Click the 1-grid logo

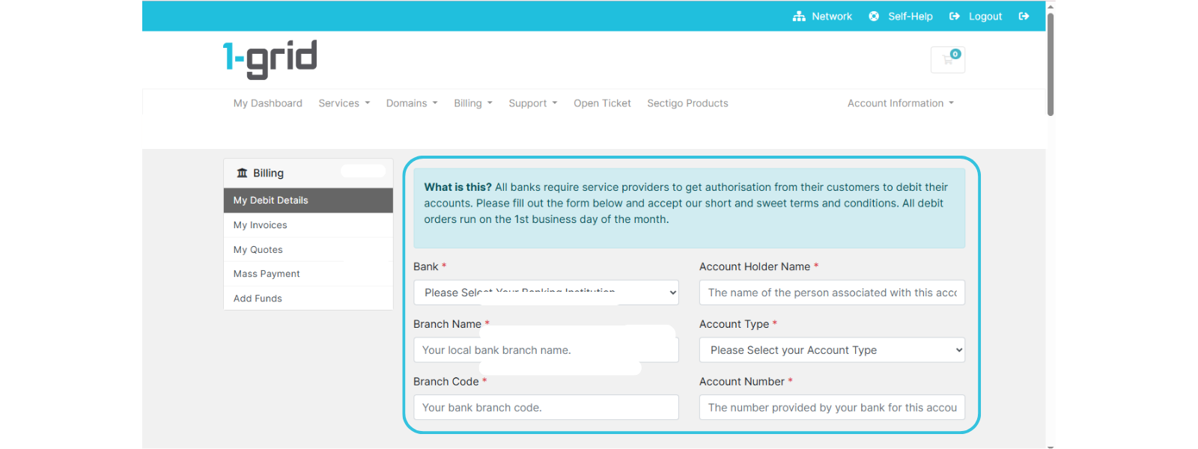point(270,59)
